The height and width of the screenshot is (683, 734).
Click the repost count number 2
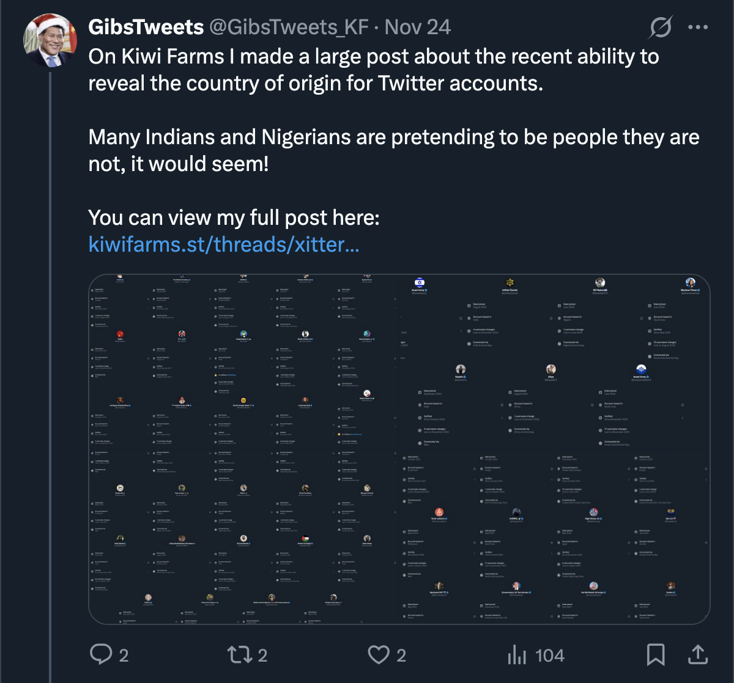click(262, 656)
